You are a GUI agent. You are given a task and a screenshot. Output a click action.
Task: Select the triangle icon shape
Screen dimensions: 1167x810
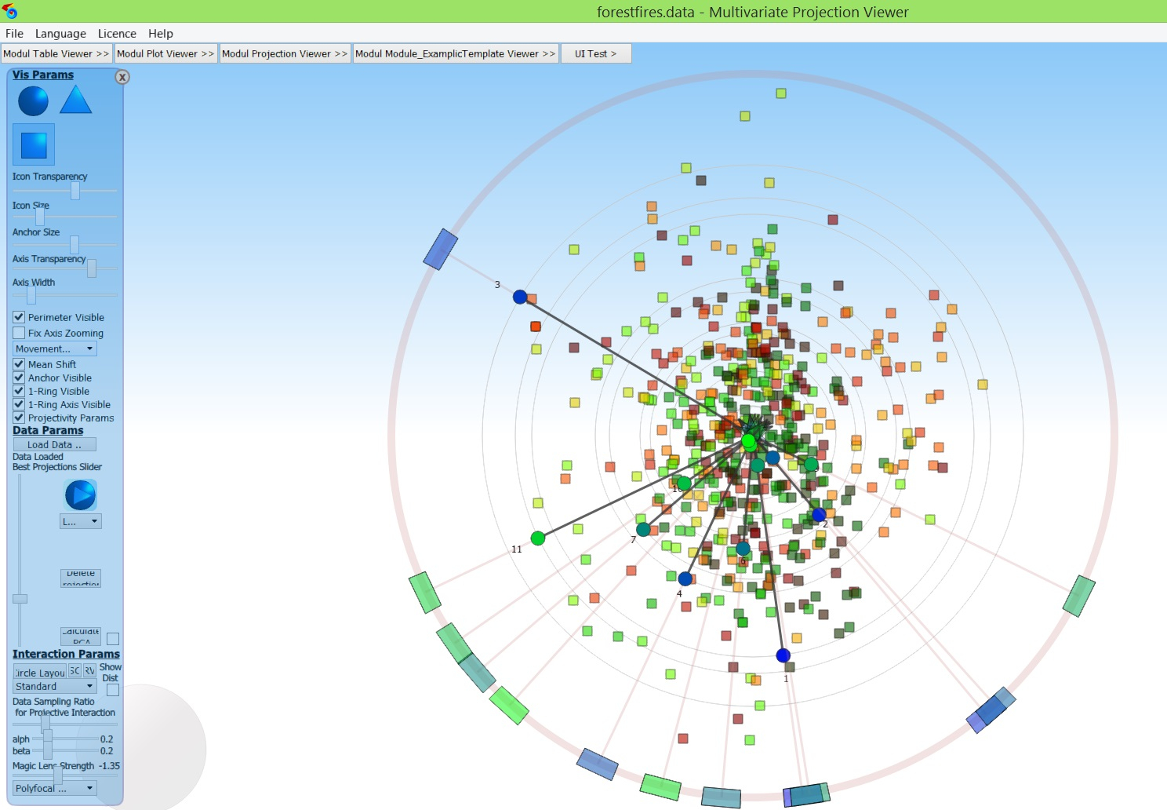pyautogui.click(x=76, y=100)
